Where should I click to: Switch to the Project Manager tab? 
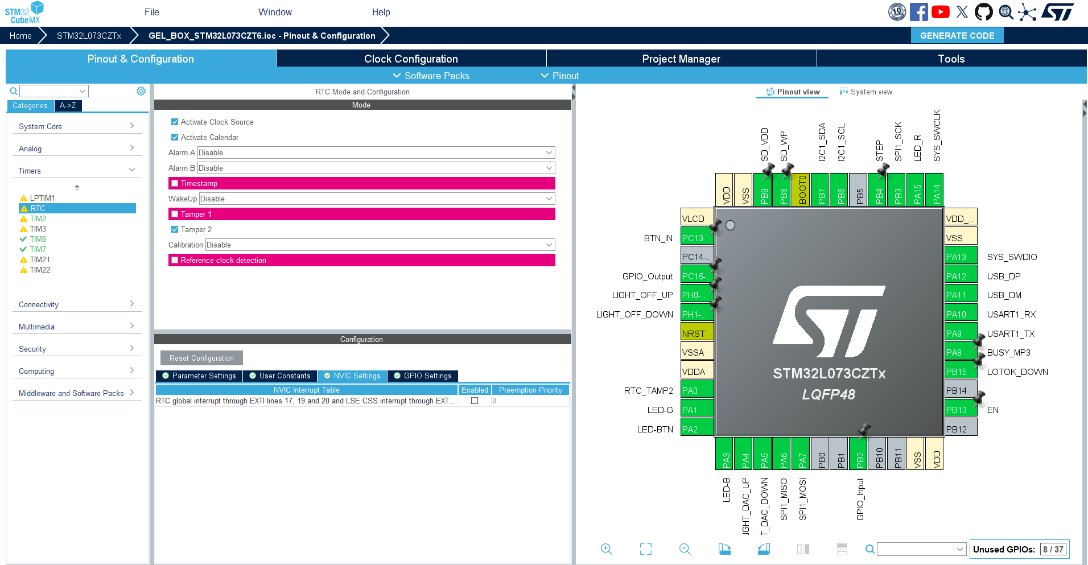[681, 59]
